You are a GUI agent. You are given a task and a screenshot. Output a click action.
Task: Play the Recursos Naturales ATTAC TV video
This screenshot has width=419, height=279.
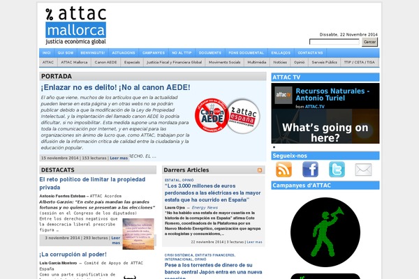325,113
